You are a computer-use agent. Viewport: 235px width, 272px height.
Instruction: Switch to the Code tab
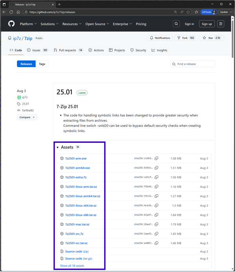(x=16, y=50)
